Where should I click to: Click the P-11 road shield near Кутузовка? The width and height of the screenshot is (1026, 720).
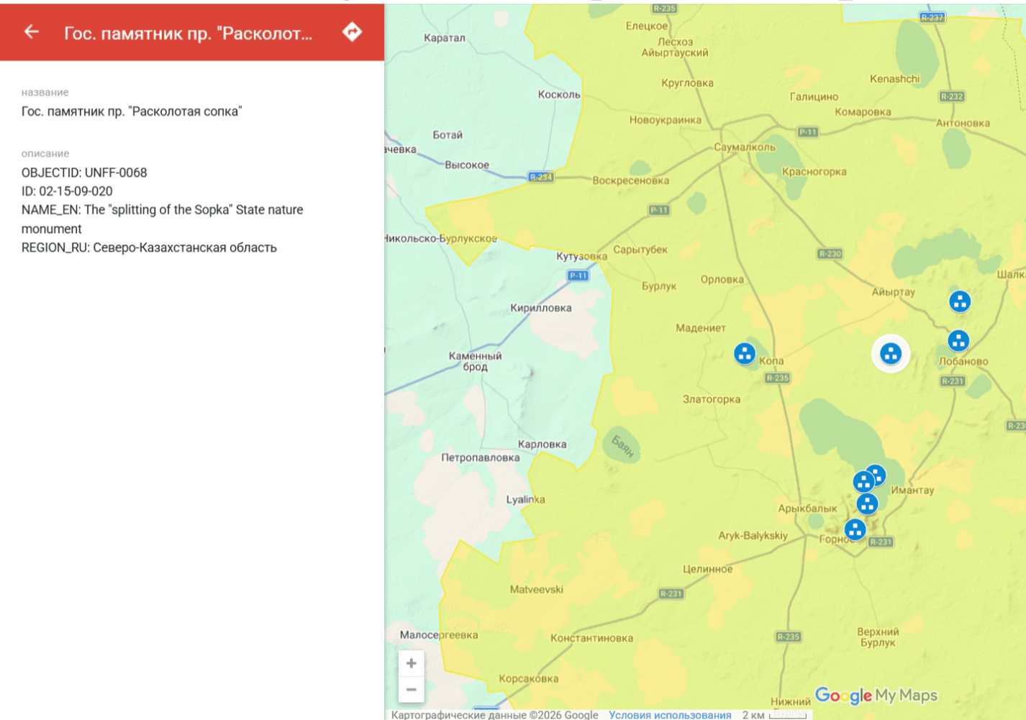tap(578, 275)
